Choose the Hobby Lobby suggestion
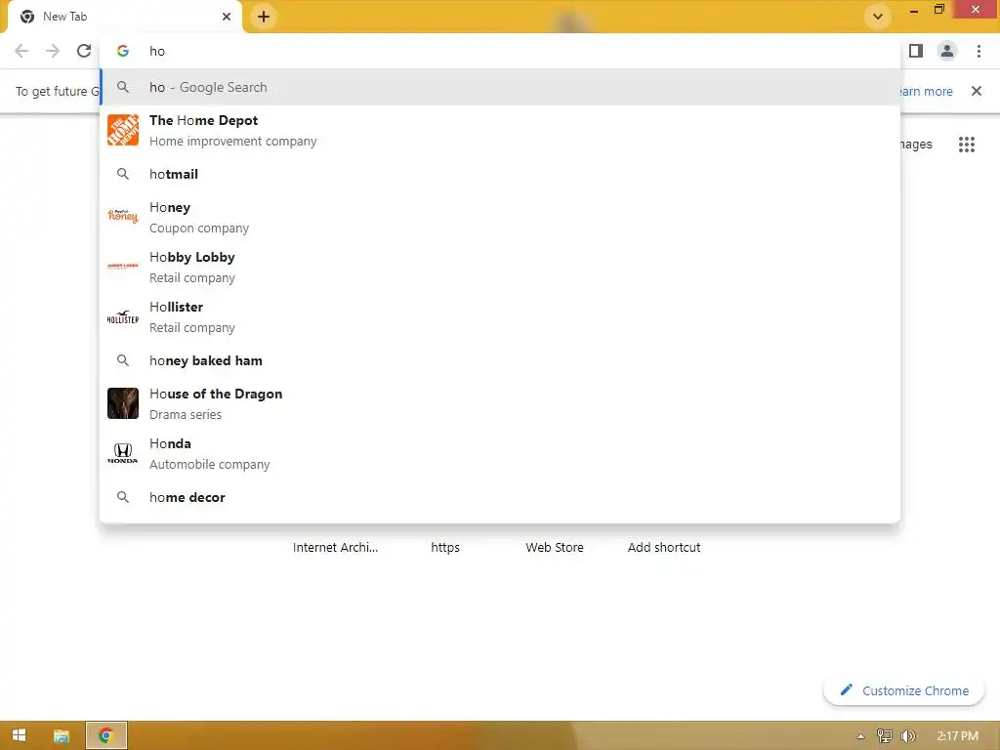The width and height of the screenshot is (1000, 750). [500, 268]
